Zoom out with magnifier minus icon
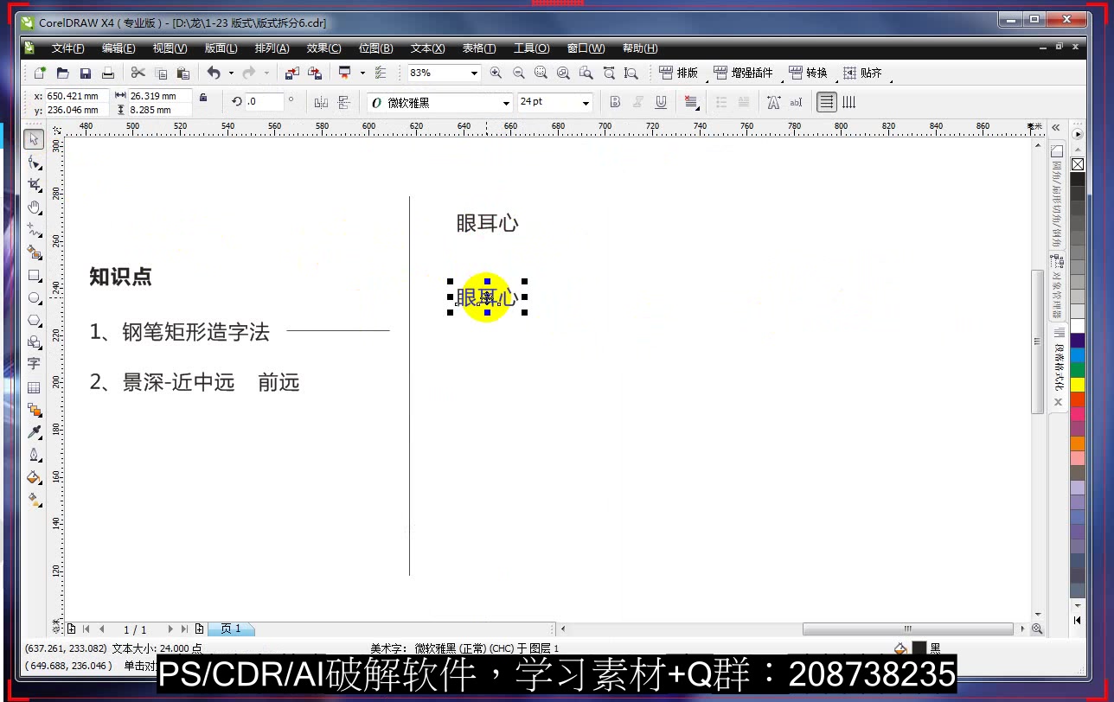Image resolution: width=1114 pixels, height=702 pixels. point(518,73)
